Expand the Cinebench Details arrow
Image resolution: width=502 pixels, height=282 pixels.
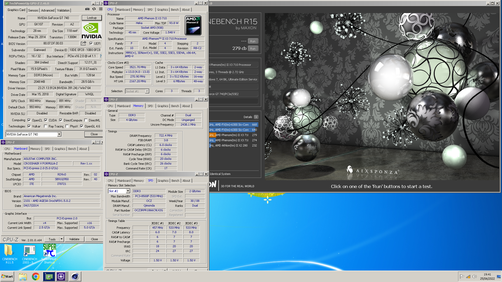(256, 117)
